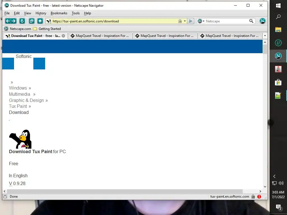Switch to the third MapQuest Travel tab

[x=230, y=36]
